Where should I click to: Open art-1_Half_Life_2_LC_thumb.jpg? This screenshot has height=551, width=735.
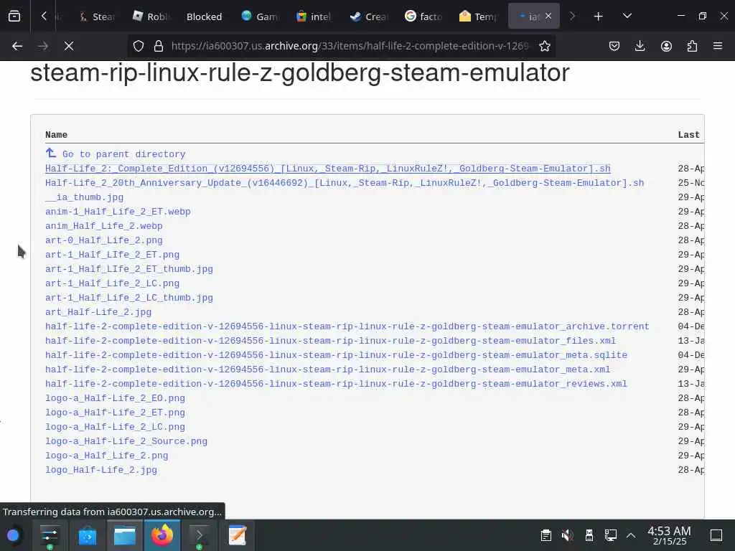[x=129, y=298]
